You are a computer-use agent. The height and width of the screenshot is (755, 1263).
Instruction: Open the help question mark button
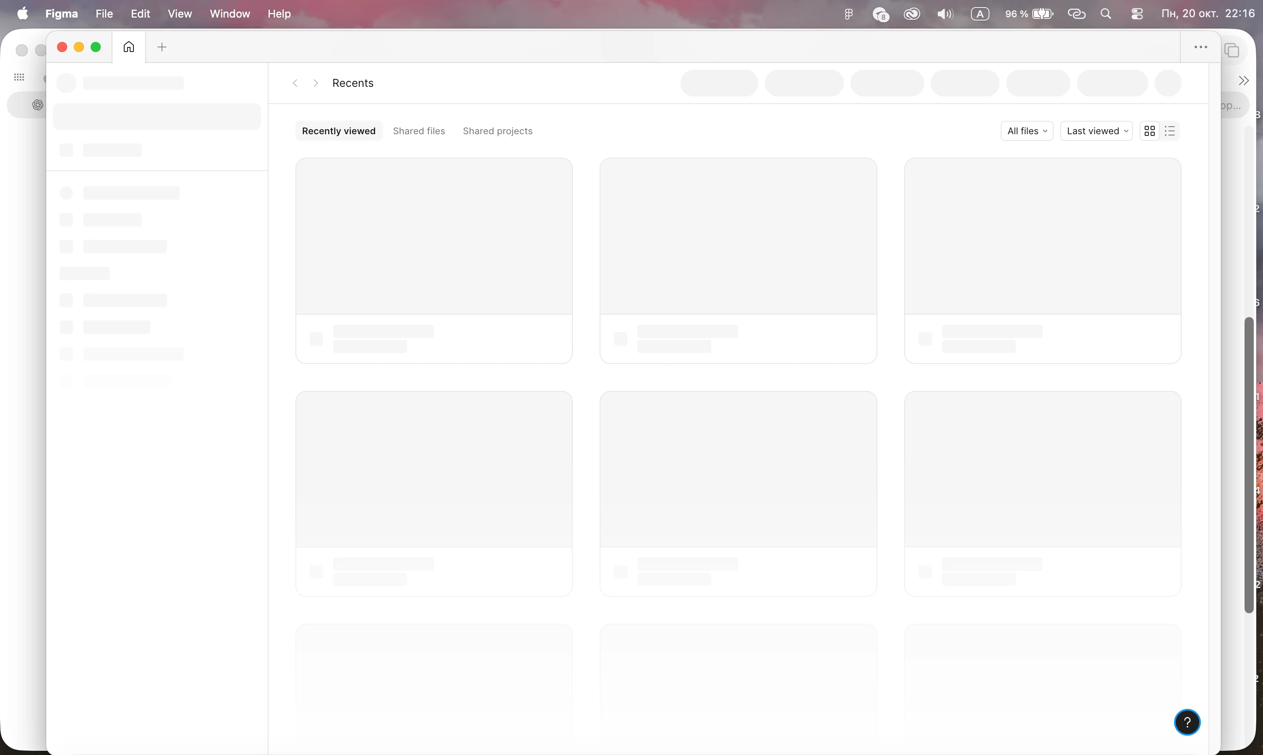[x=1187, y=722]
